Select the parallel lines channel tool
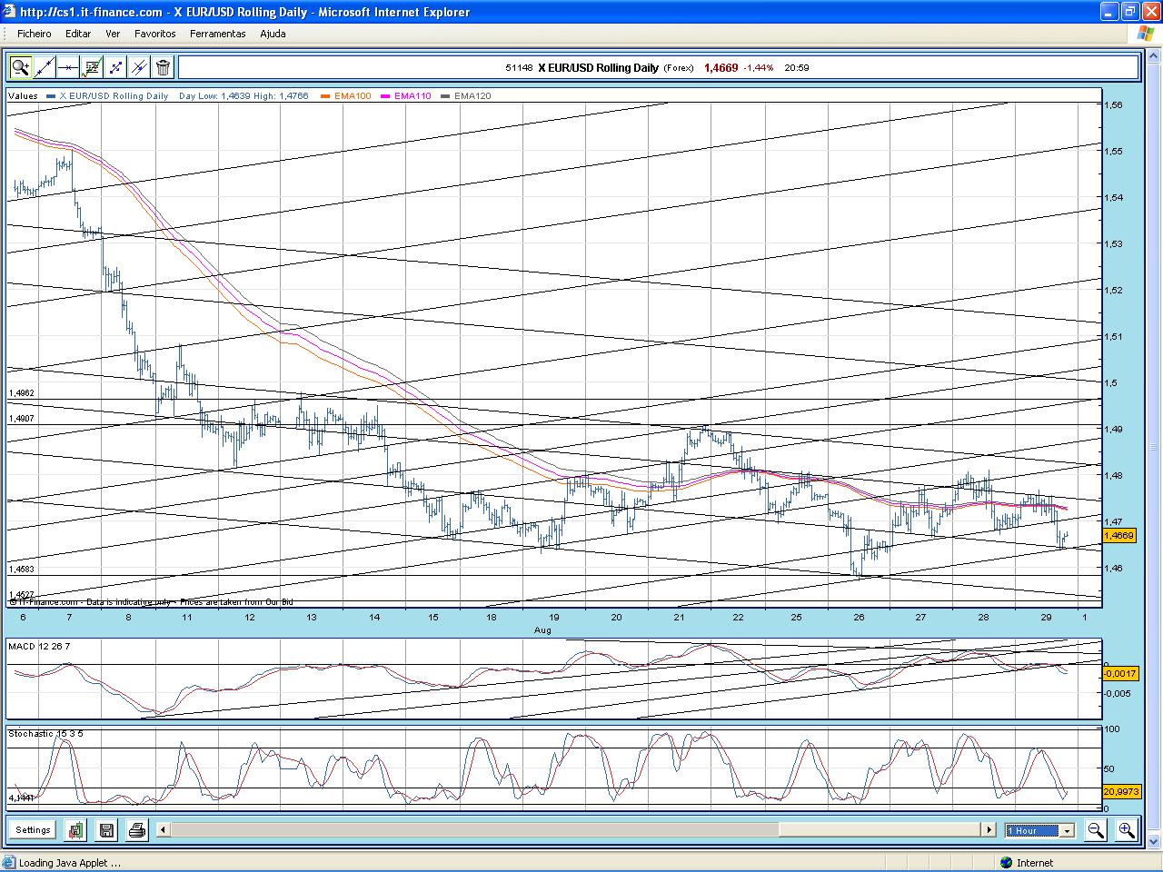Screen dimensions: 1163x872 click(x=139, y=67)
